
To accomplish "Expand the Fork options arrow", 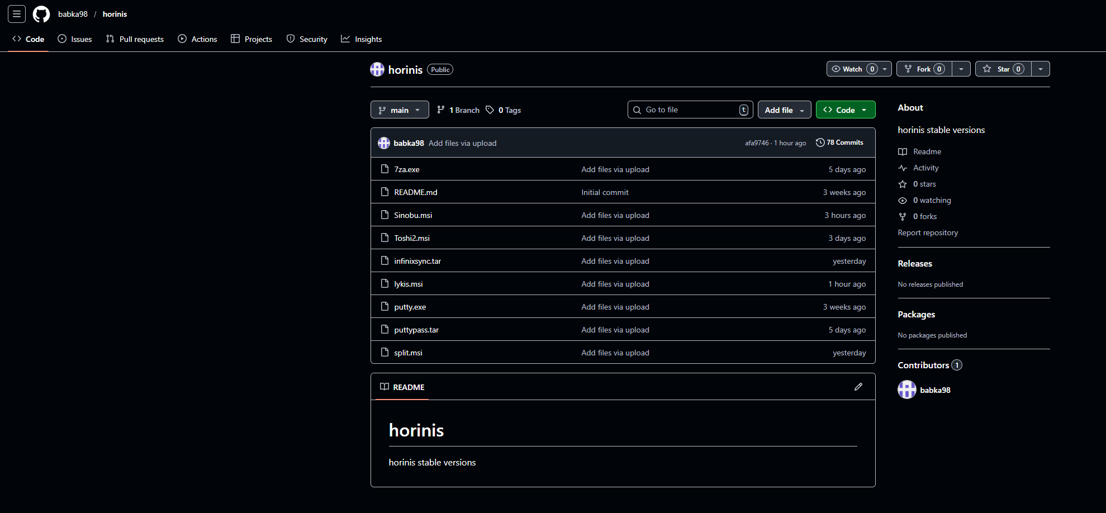I will [961, 69].
